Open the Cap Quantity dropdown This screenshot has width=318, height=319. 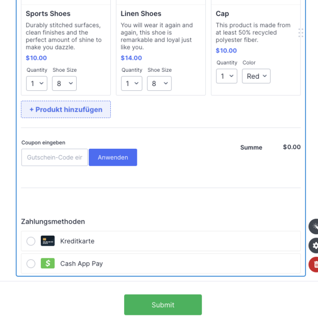point(227,76)
